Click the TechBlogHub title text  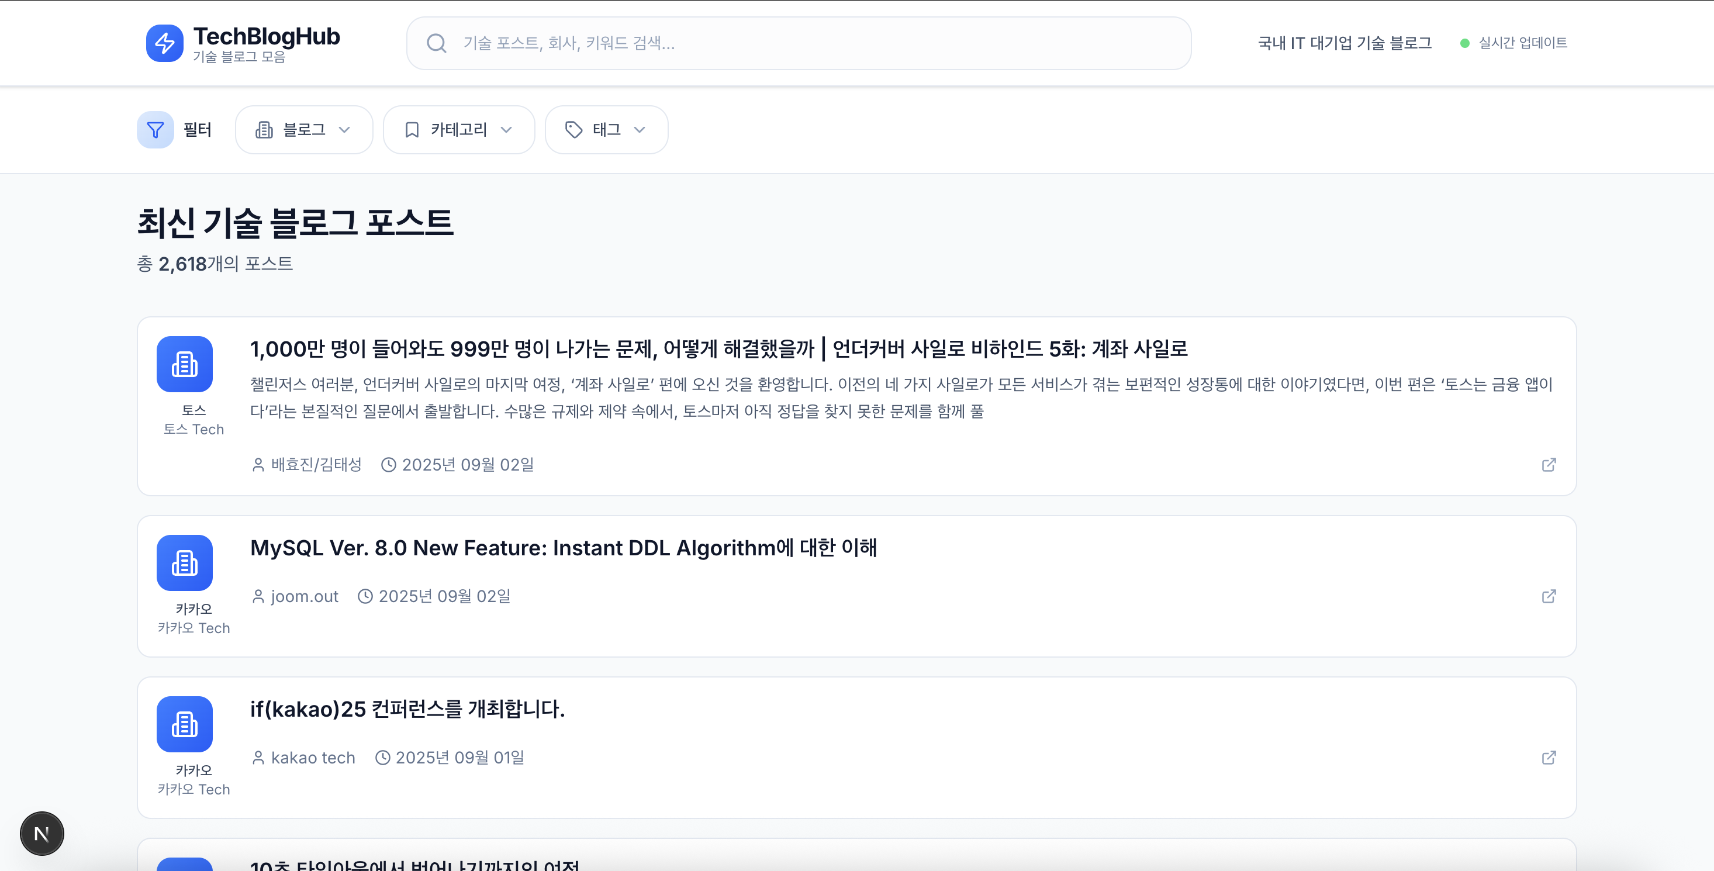click(x=266, y=37)
